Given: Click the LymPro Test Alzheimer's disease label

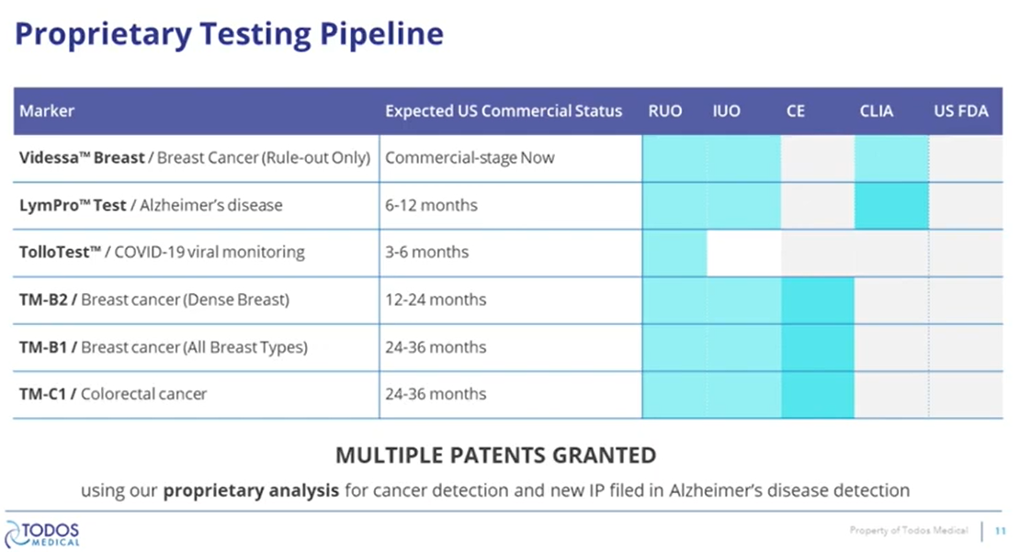Looking at the screenshot, I should tap(151, 206).
